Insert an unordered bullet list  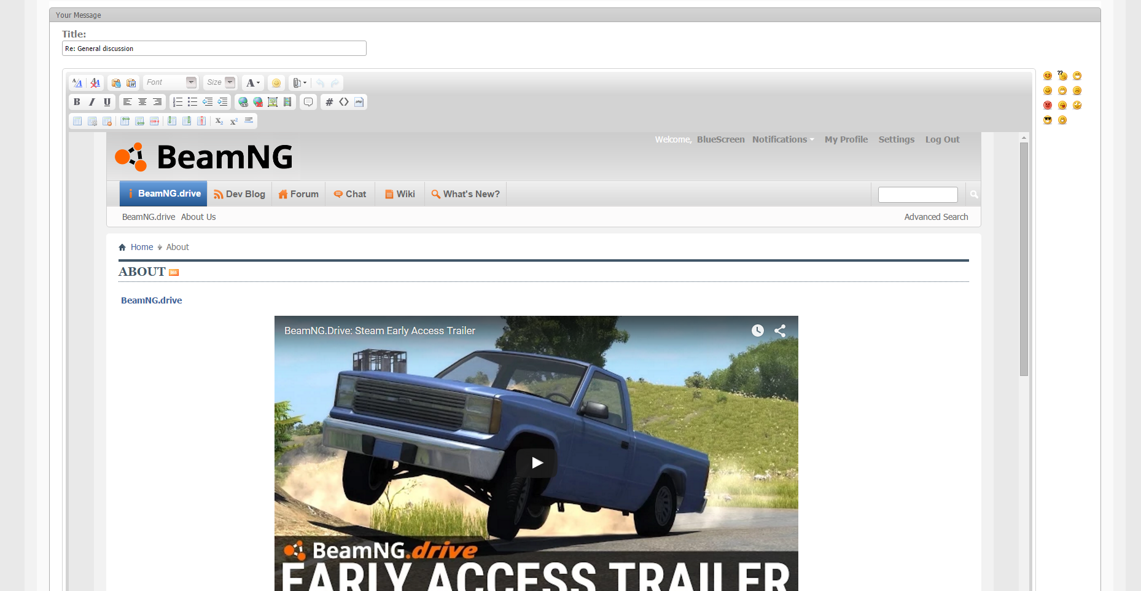[x=192, y=102]
